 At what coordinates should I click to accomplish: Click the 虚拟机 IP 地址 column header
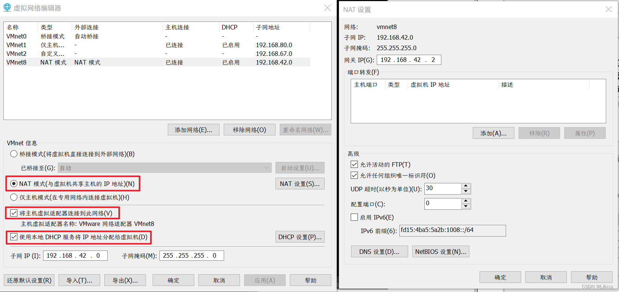pyautogui.click(x=453, y=85)
